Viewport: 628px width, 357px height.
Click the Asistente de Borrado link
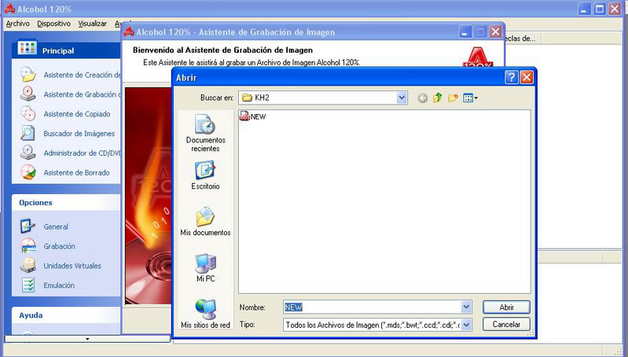point(76,173)
